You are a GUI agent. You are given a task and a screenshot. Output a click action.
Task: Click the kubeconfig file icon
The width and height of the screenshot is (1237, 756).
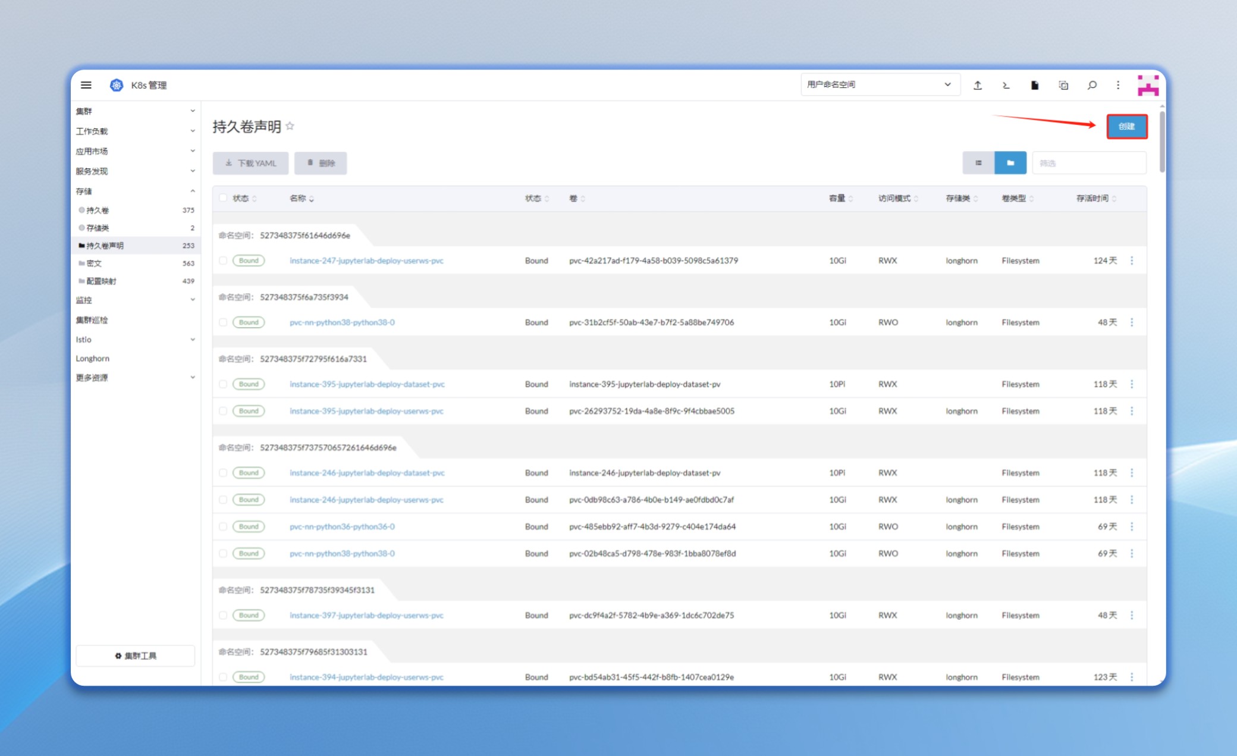(1035, 85)
